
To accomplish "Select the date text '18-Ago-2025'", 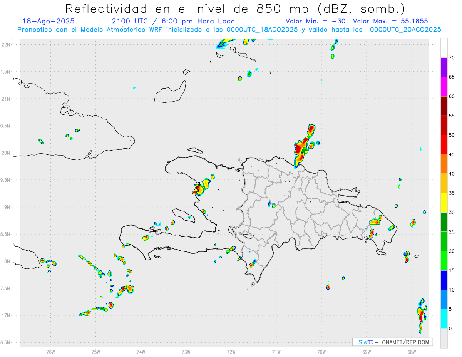I will coord(49,21).
